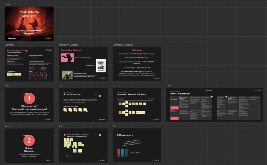The width and height of the screenshot is (267, 165).
Task: Click the 'Takeaway' red title text
Action: pyautogui.click(x=137, y=50)
